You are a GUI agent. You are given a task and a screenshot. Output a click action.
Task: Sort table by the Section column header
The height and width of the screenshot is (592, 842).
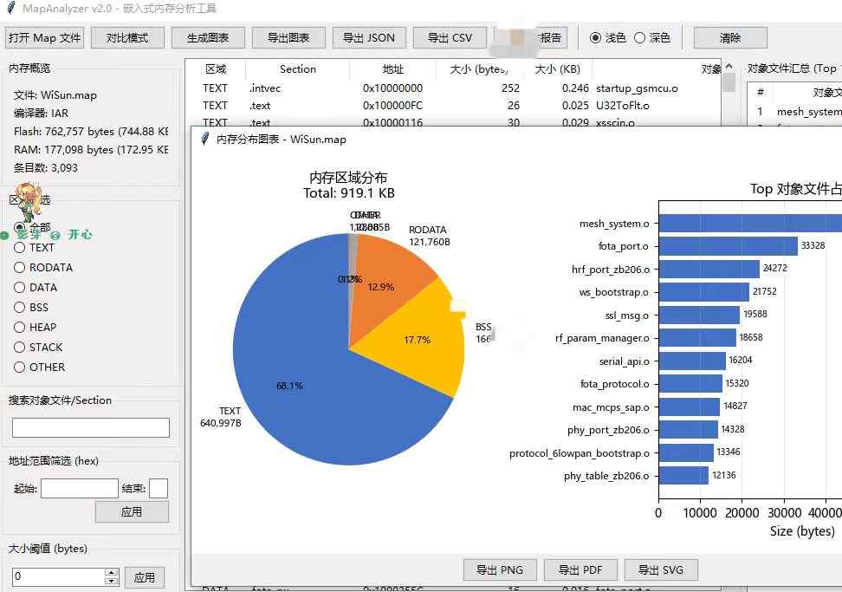(x=297, y=68)
